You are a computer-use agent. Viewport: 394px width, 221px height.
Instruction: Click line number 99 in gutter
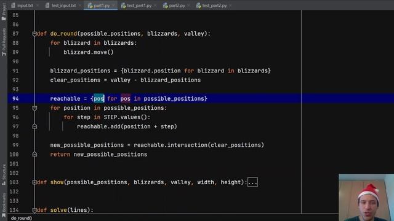tap(15, 145)
